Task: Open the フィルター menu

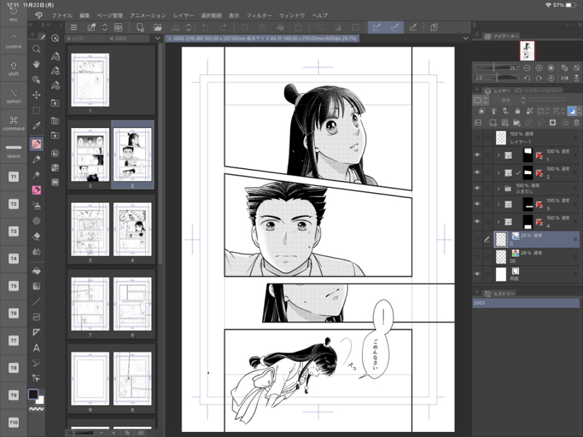Action: coord(259,15)
